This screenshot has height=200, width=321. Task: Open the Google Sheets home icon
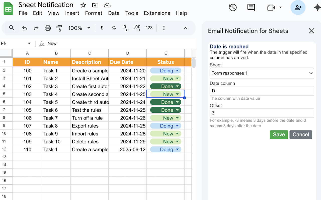click(x=8, y=9)
